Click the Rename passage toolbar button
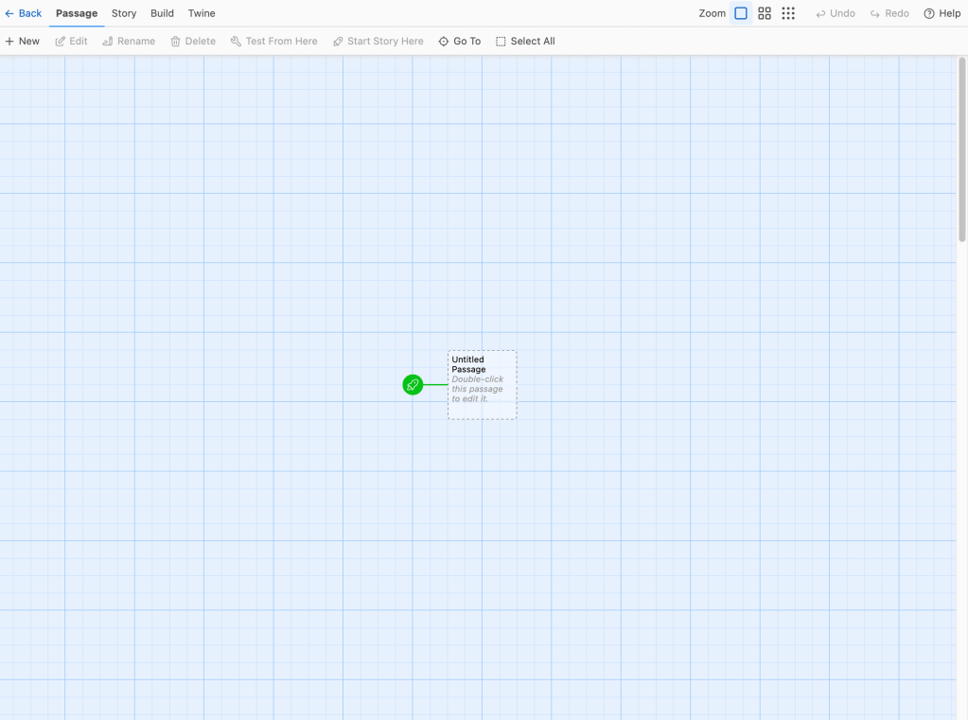This screenshot has height=720, width=968. 129,42
